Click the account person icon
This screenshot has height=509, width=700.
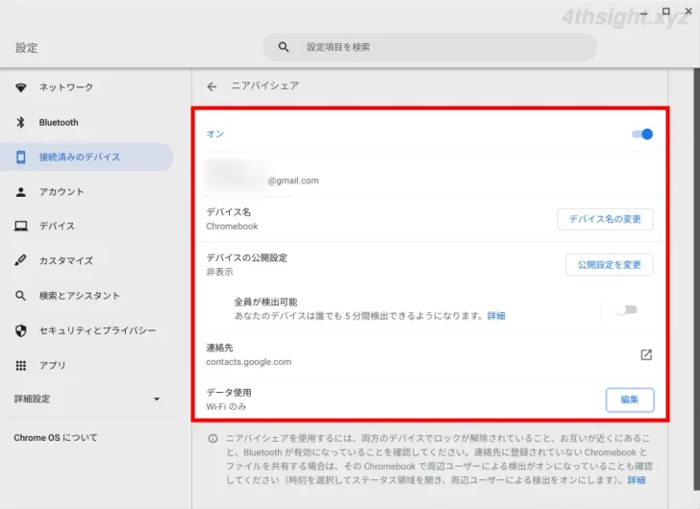click(20, 192)
